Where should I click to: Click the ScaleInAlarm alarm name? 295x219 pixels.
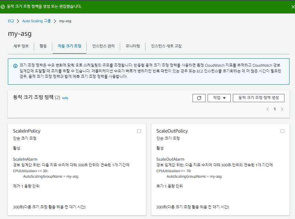(25, 159)
